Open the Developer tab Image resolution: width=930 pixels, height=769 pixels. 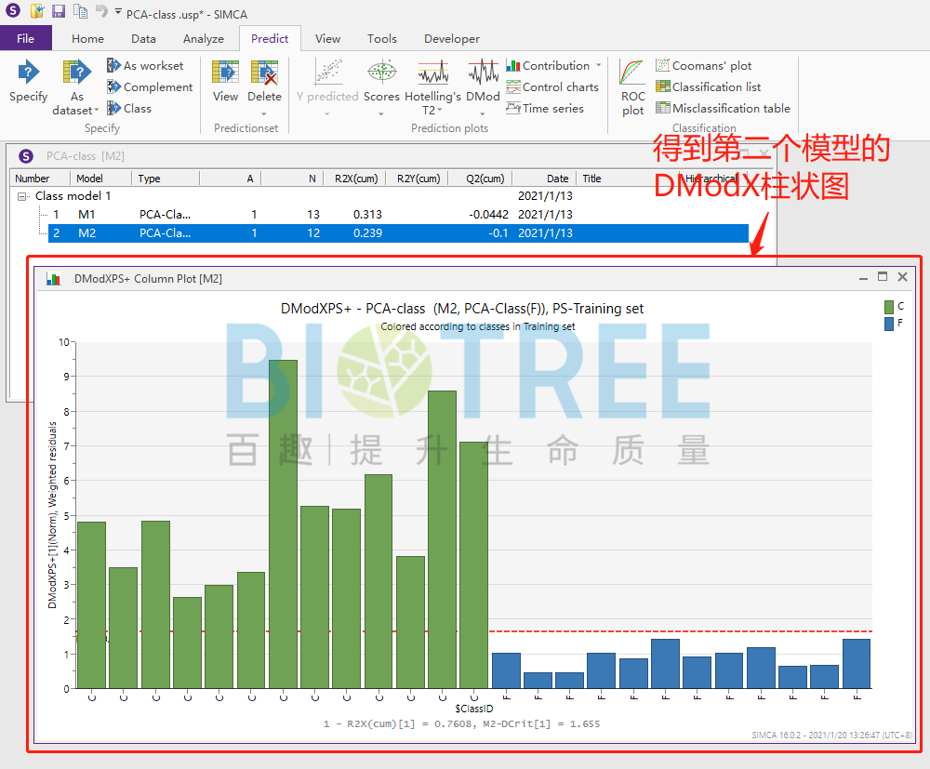point(452,38)
